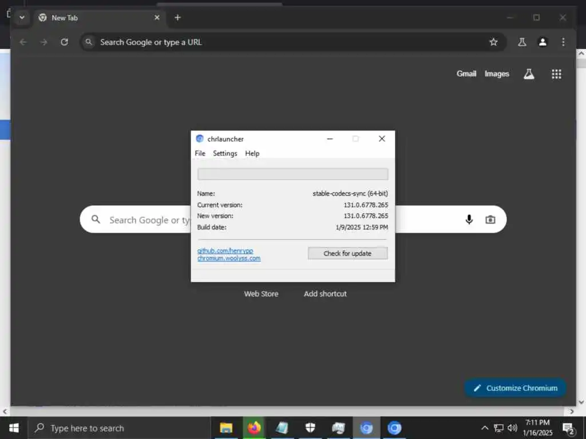The height and width of the screenshot is (439, 586).
Task: Close the New Tab tab
Action: click(157, 18)
